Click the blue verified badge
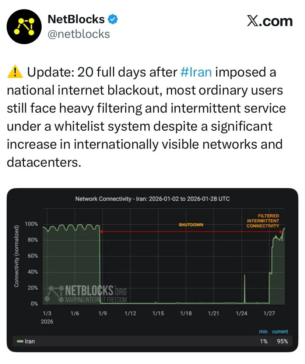Image resolution: width=305 pixels, height=364 pixels. 112,20
